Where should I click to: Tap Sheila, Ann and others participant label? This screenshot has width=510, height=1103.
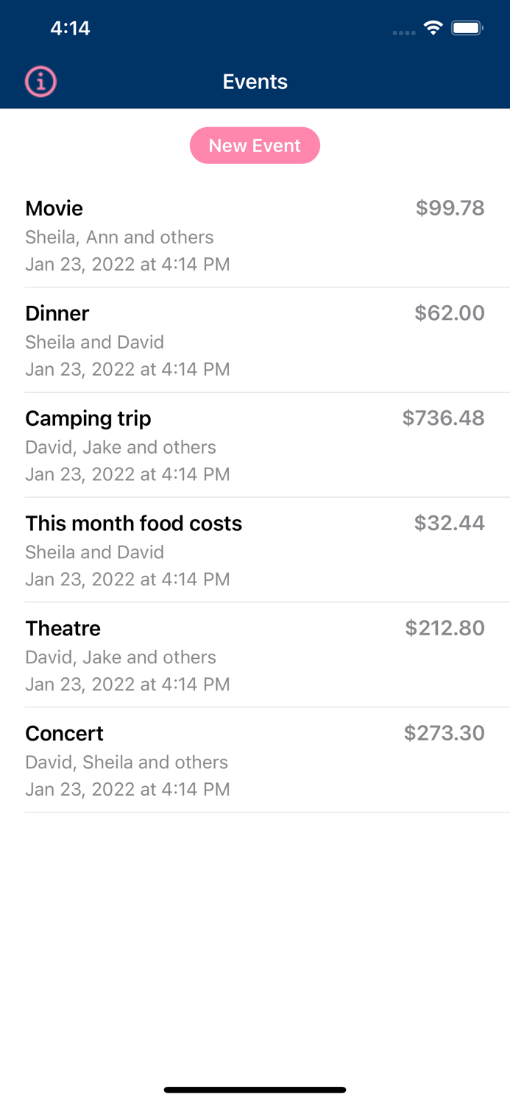119,237
